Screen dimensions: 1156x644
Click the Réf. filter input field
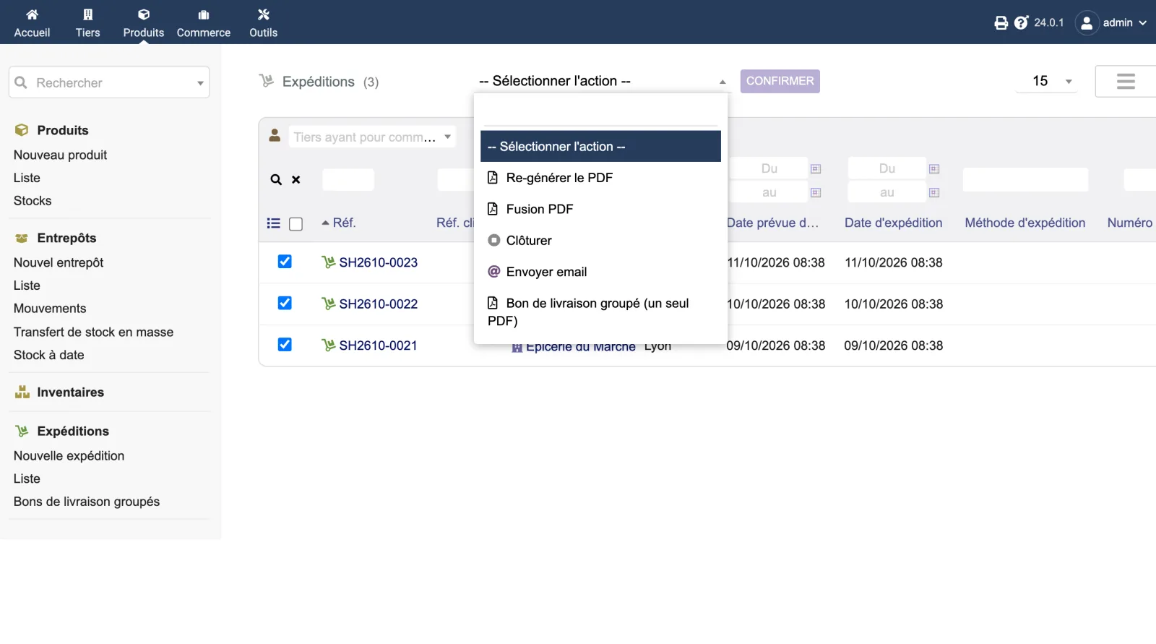(x=348, y=180)
